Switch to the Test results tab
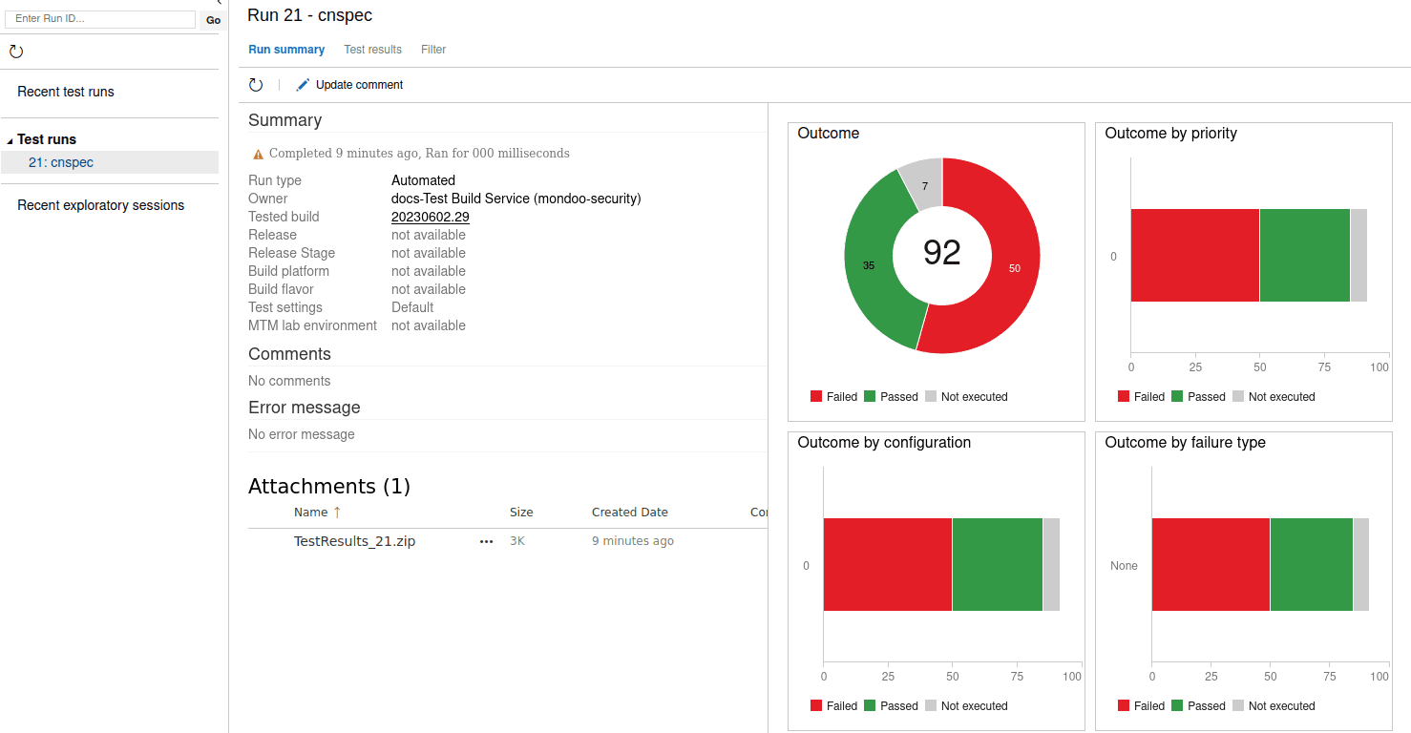Image resolution: width=1411 pixels, height=733 pixels. pyautogui.click(x=372, y=50)
